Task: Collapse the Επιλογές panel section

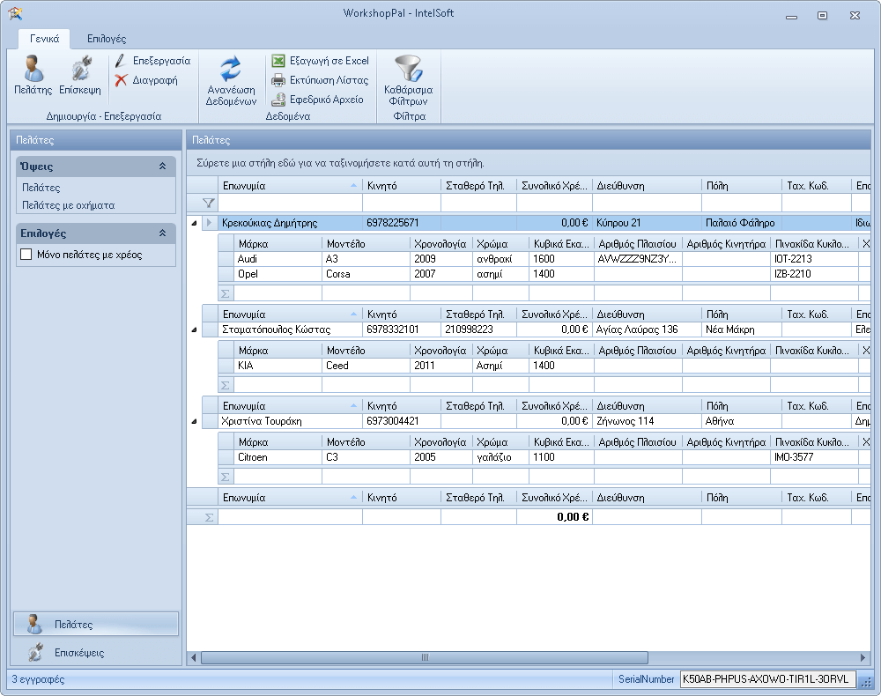Action: pyautogui.click(x=162, y=233)
